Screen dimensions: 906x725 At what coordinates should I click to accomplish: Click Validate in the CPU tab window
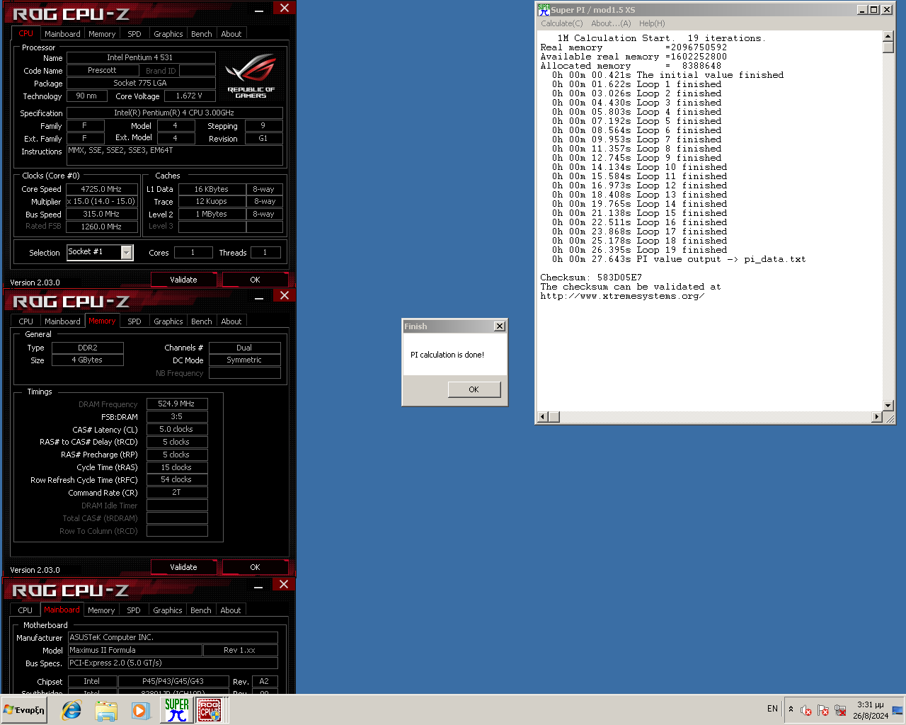coord(183,280)
